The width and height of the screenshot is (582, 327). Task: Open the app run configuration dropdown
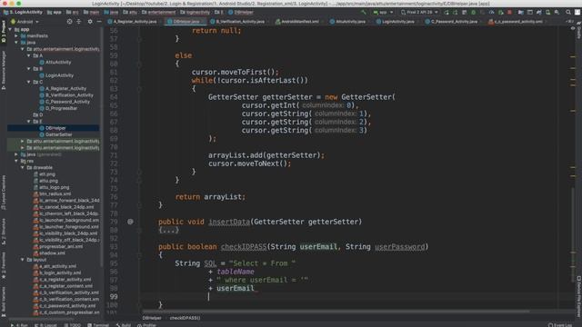coord(383,12)
